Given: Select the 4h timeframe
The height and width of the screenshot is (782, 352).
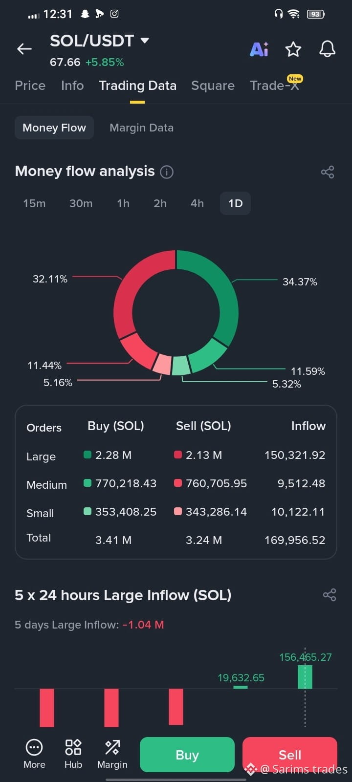Looking at the screenshot, I should click(197, 203).
